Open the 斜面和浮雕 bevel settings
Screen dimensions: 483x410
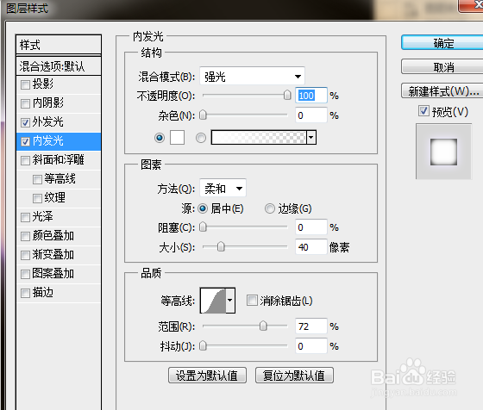(x=59, y=160)
